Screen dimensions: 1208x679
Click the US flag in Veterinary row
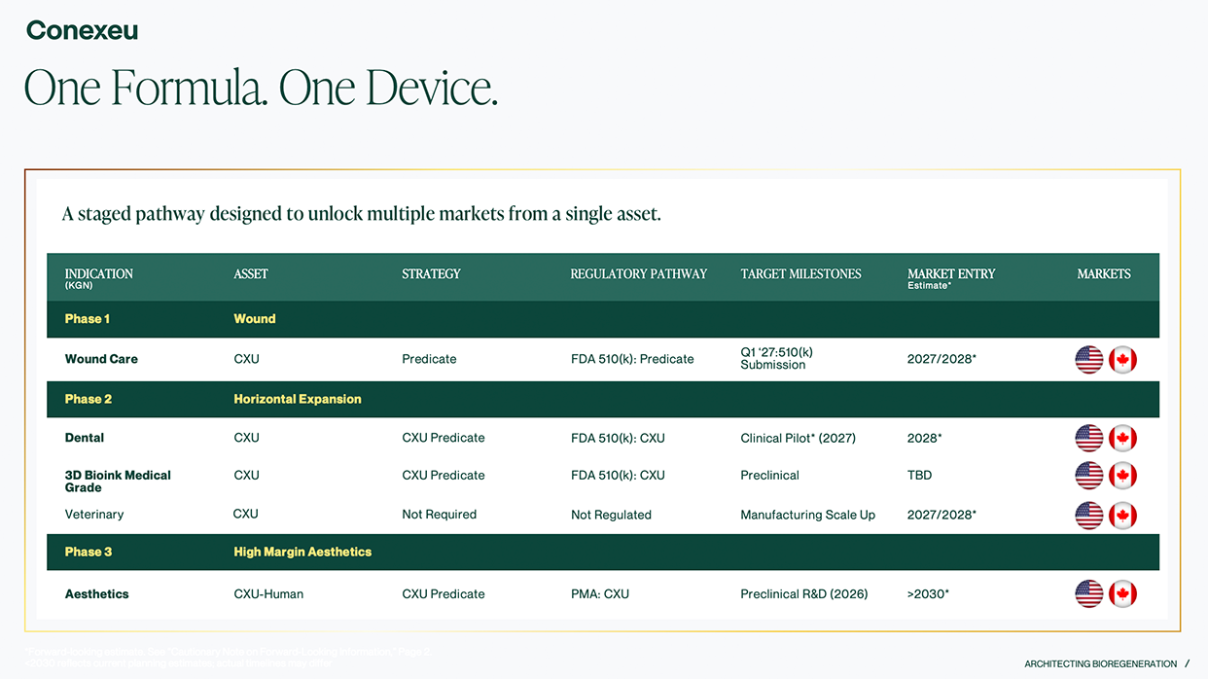[1089, 516]
